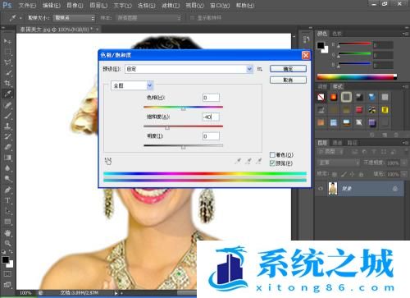Switch to the 调整 tab
Viewport: 410px width, 298px height.
click(322, 86)
